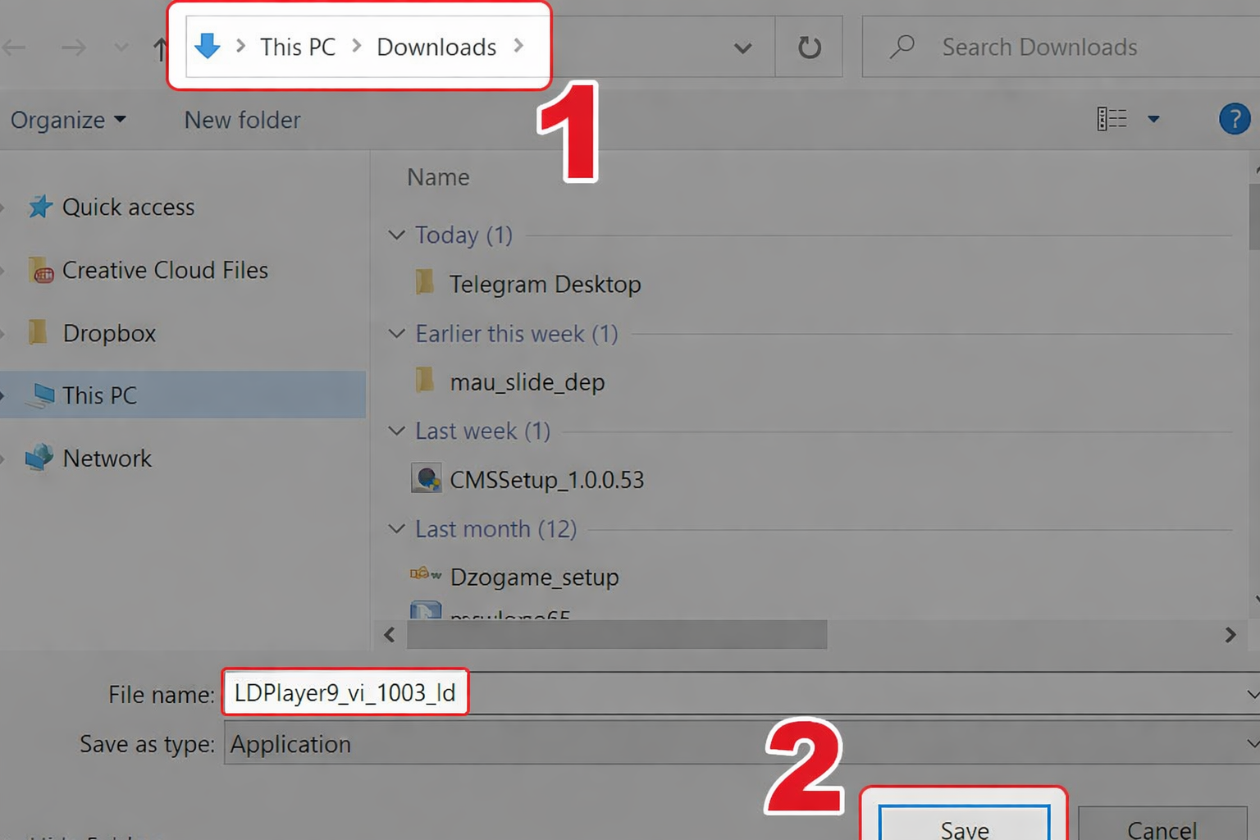Click the up arrow to parent folder
The width and height of the screenshot is (1260, 840).
(159, 49)
